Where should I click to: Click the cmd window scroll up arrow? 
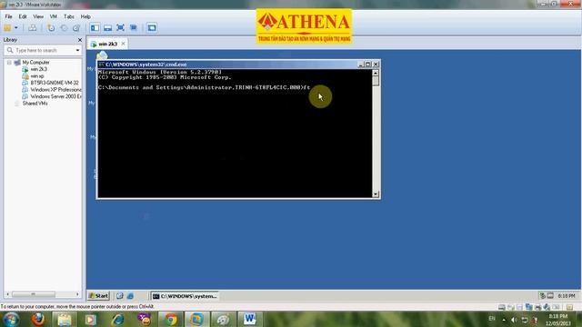376,73
